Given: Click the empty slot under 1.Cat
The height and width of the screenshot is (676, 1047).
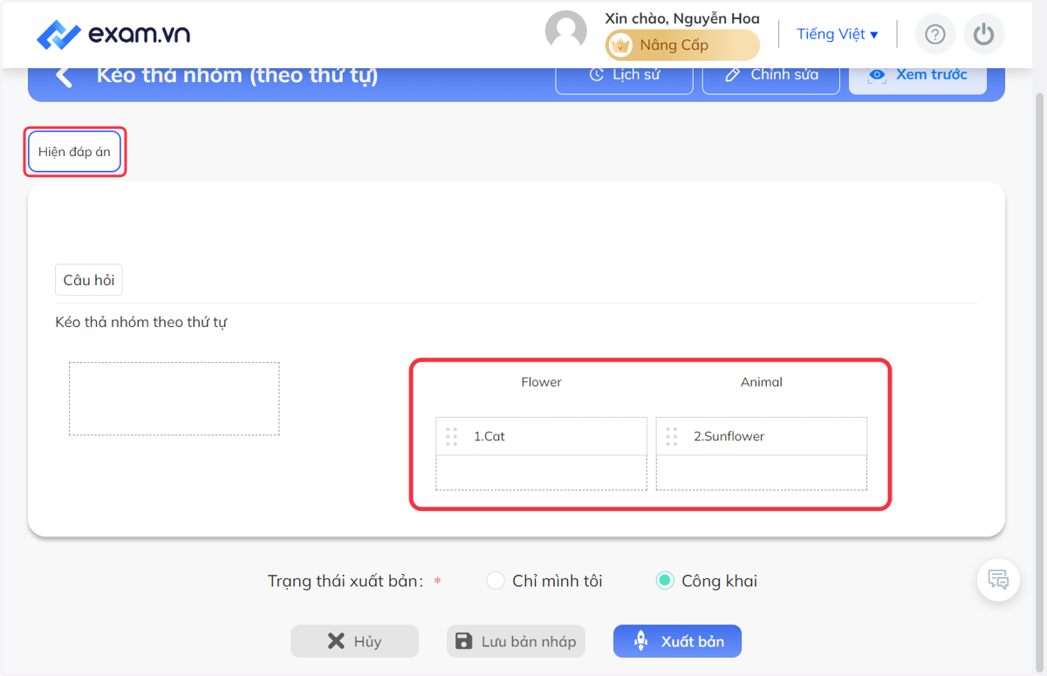Looking at the screenshot, I should [x=542, y=473].
